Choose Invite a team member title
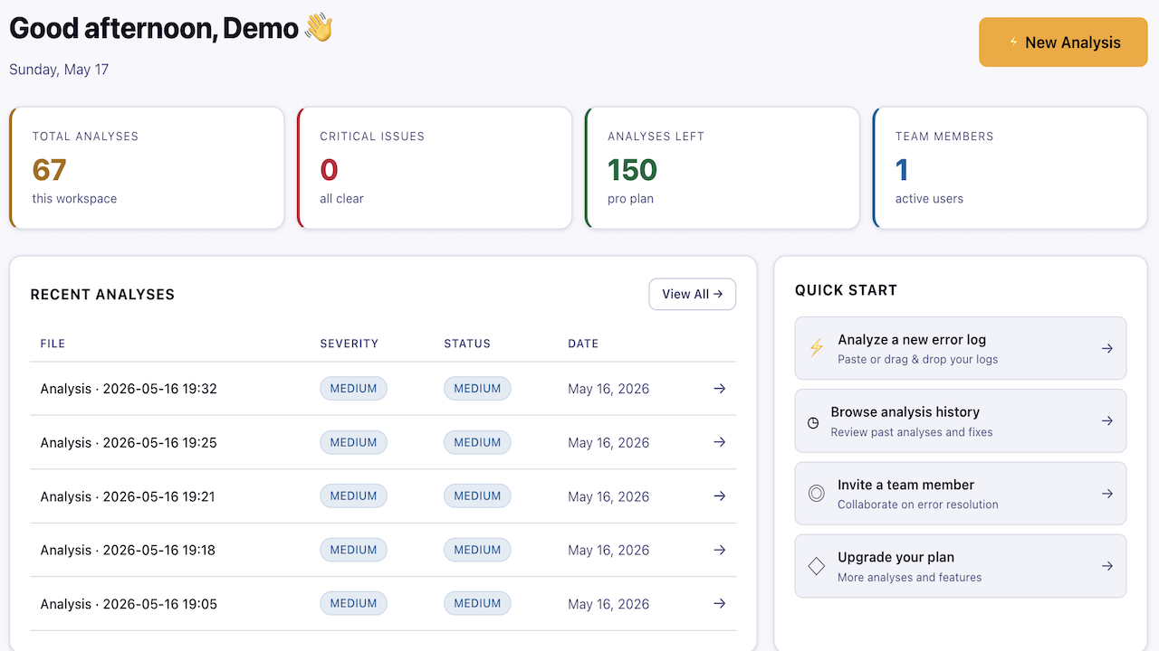This screenshot has width=1159, height=651. pyautogui.click(x=906, y=485)
